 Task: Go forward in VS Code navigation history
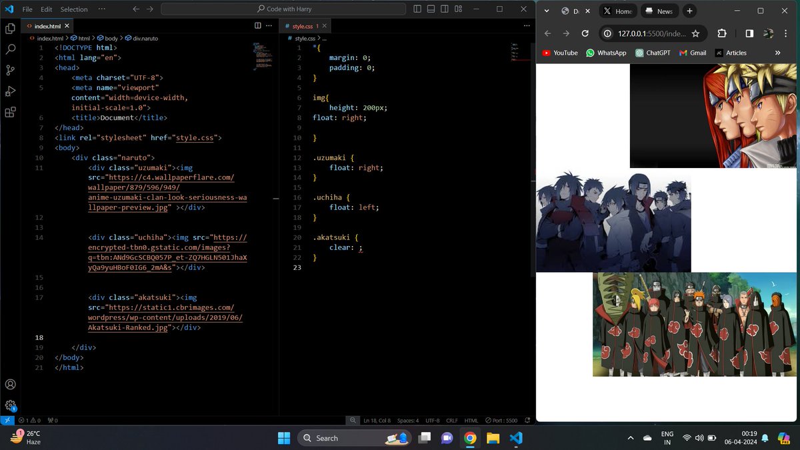click(151, 9)
